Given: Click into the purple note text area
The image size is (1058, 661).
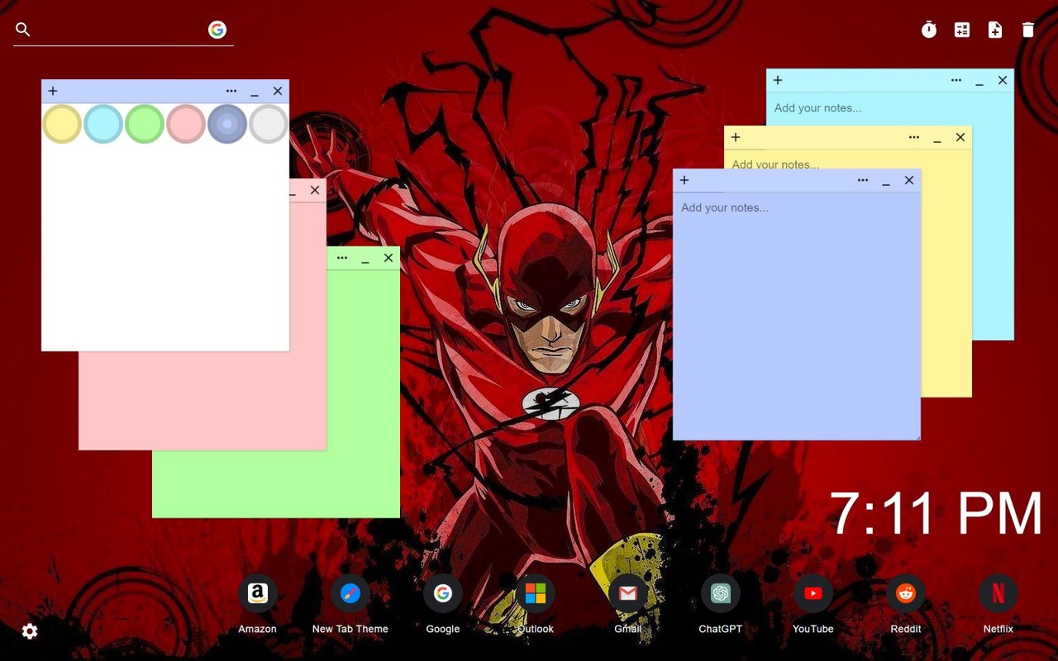Looking at the screenshot, I should 796,314.
